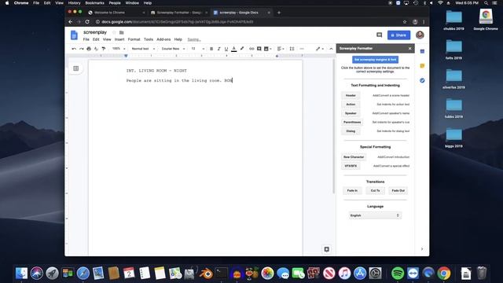Add a comment using the toolbar icon

tap(259, 49)
